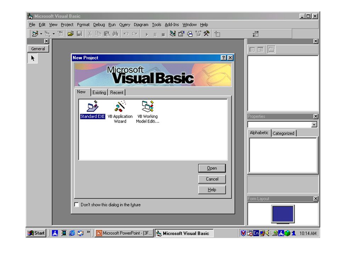Screen dimensions: 340x255
Task: Close the Properties panel
Action: pos(316,117)
